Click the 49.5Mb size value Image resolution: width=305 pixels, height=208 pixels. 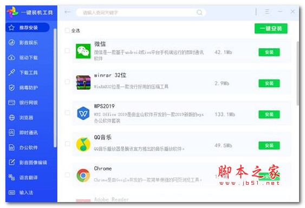223,145
